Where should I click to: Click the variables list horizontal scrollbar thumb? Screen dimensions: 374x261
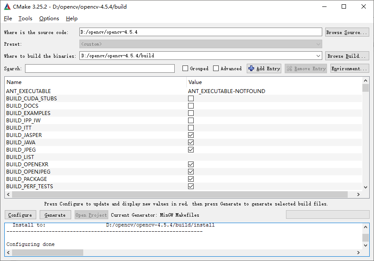[180, 194]
